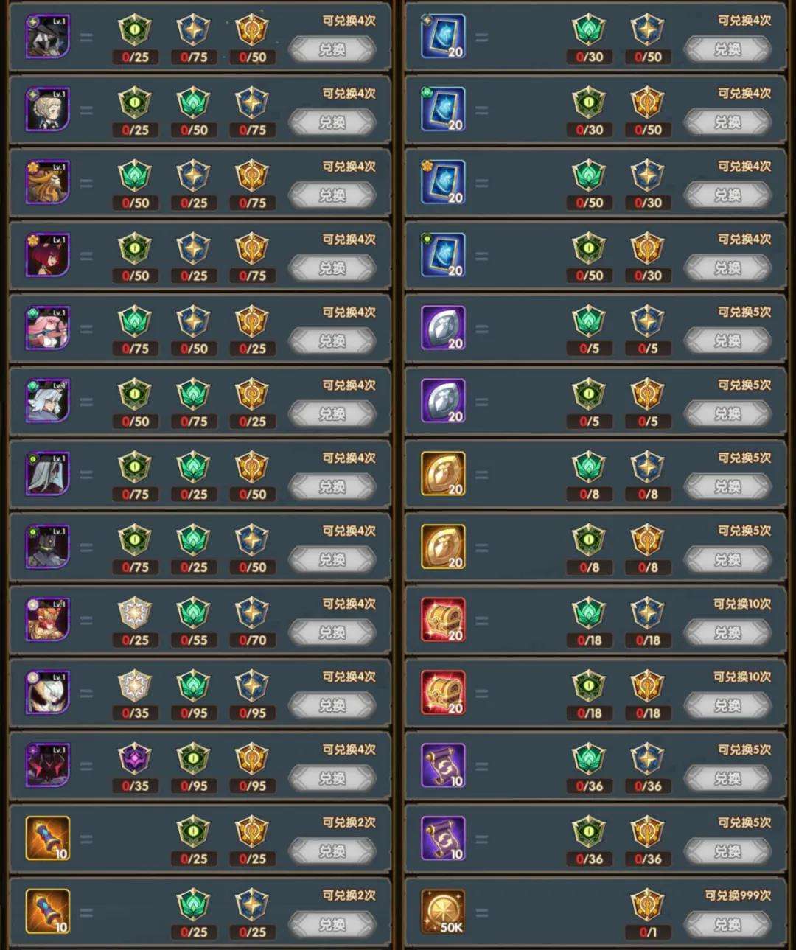Open the lion-maned hero portrait
This screenshot has height=950, width=796.
[48, 182]
